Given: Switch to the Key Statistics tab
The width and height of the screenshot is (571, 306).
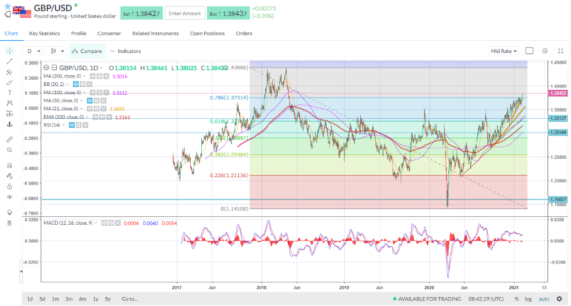Looking at the screenshot, I should coord(46,33).
